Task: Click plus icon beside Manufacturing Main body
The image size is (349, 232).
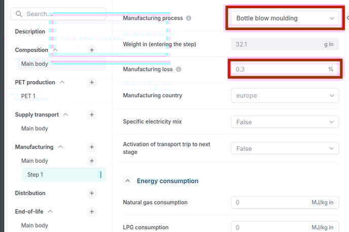Action: (x=92, y=161)
